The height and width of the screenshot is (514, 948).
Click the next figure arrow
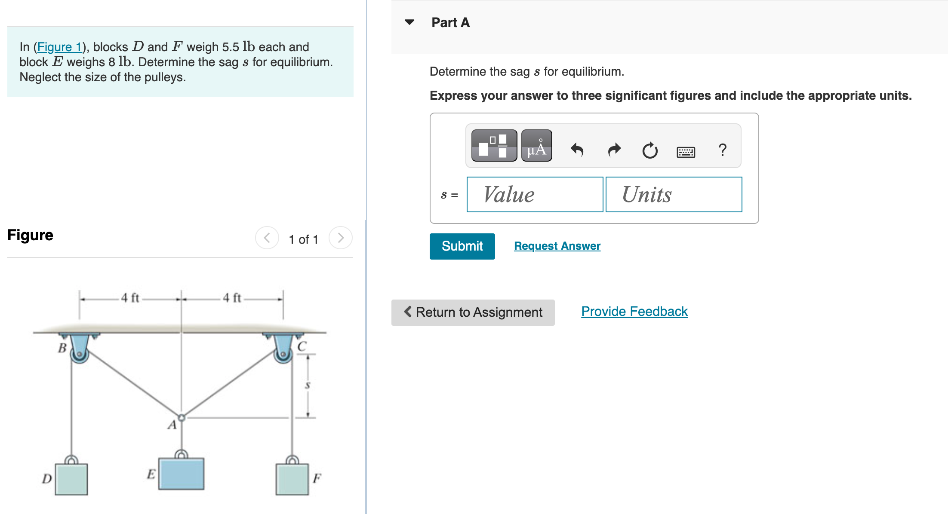click(340, 238)
